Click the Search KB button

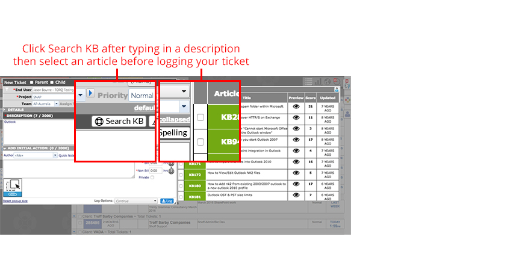click(119, 122)
